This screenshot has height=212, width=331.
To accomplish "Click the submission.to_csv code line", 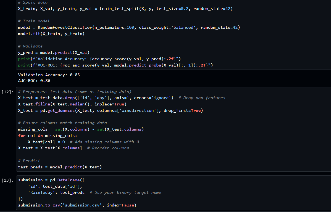I will click(x=77, y=205).
